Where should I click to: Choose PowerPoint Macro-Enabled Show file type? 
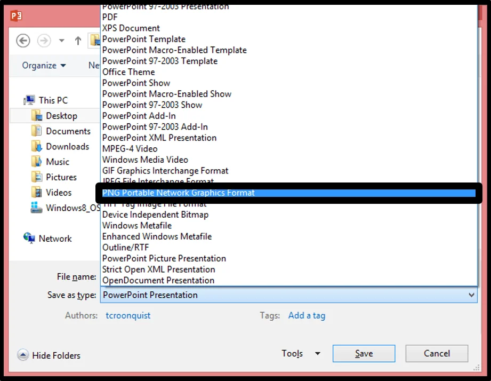[x=289, y=94]
